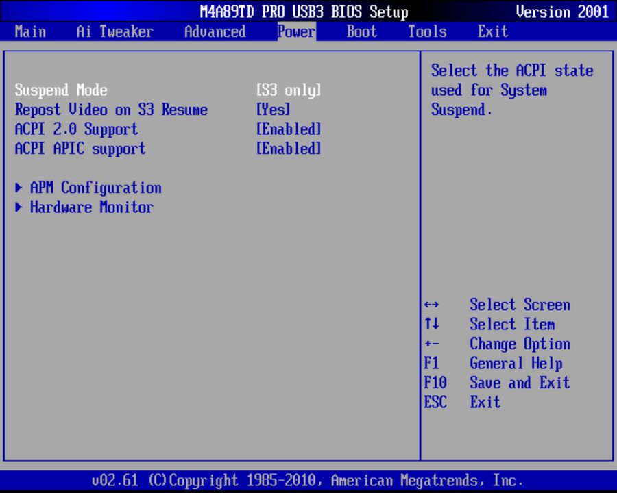This screenshot has width=617, height=493.
Task: Open the Exit menu
Action: (492, 31)
